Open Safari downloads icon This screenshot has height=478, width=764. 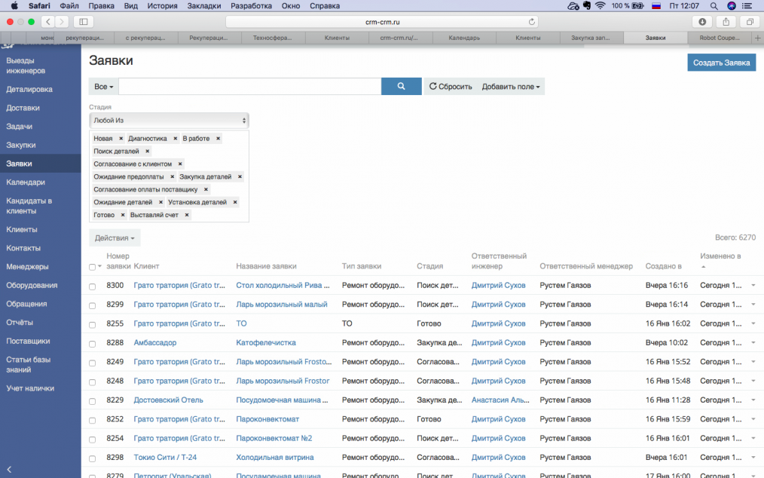pos(702,22)
